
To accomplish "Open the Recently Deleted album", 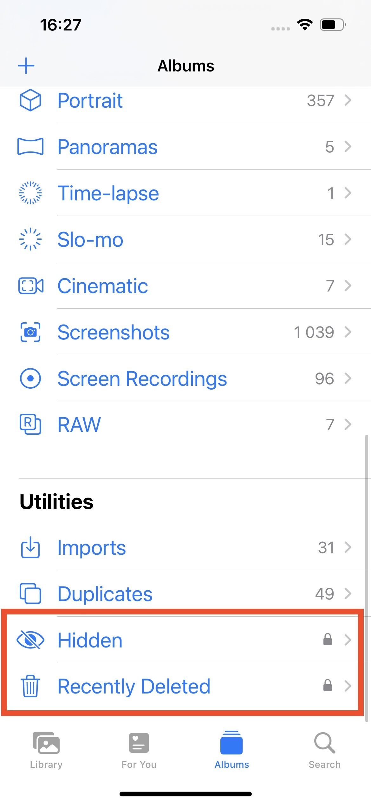I will [133, 687].
